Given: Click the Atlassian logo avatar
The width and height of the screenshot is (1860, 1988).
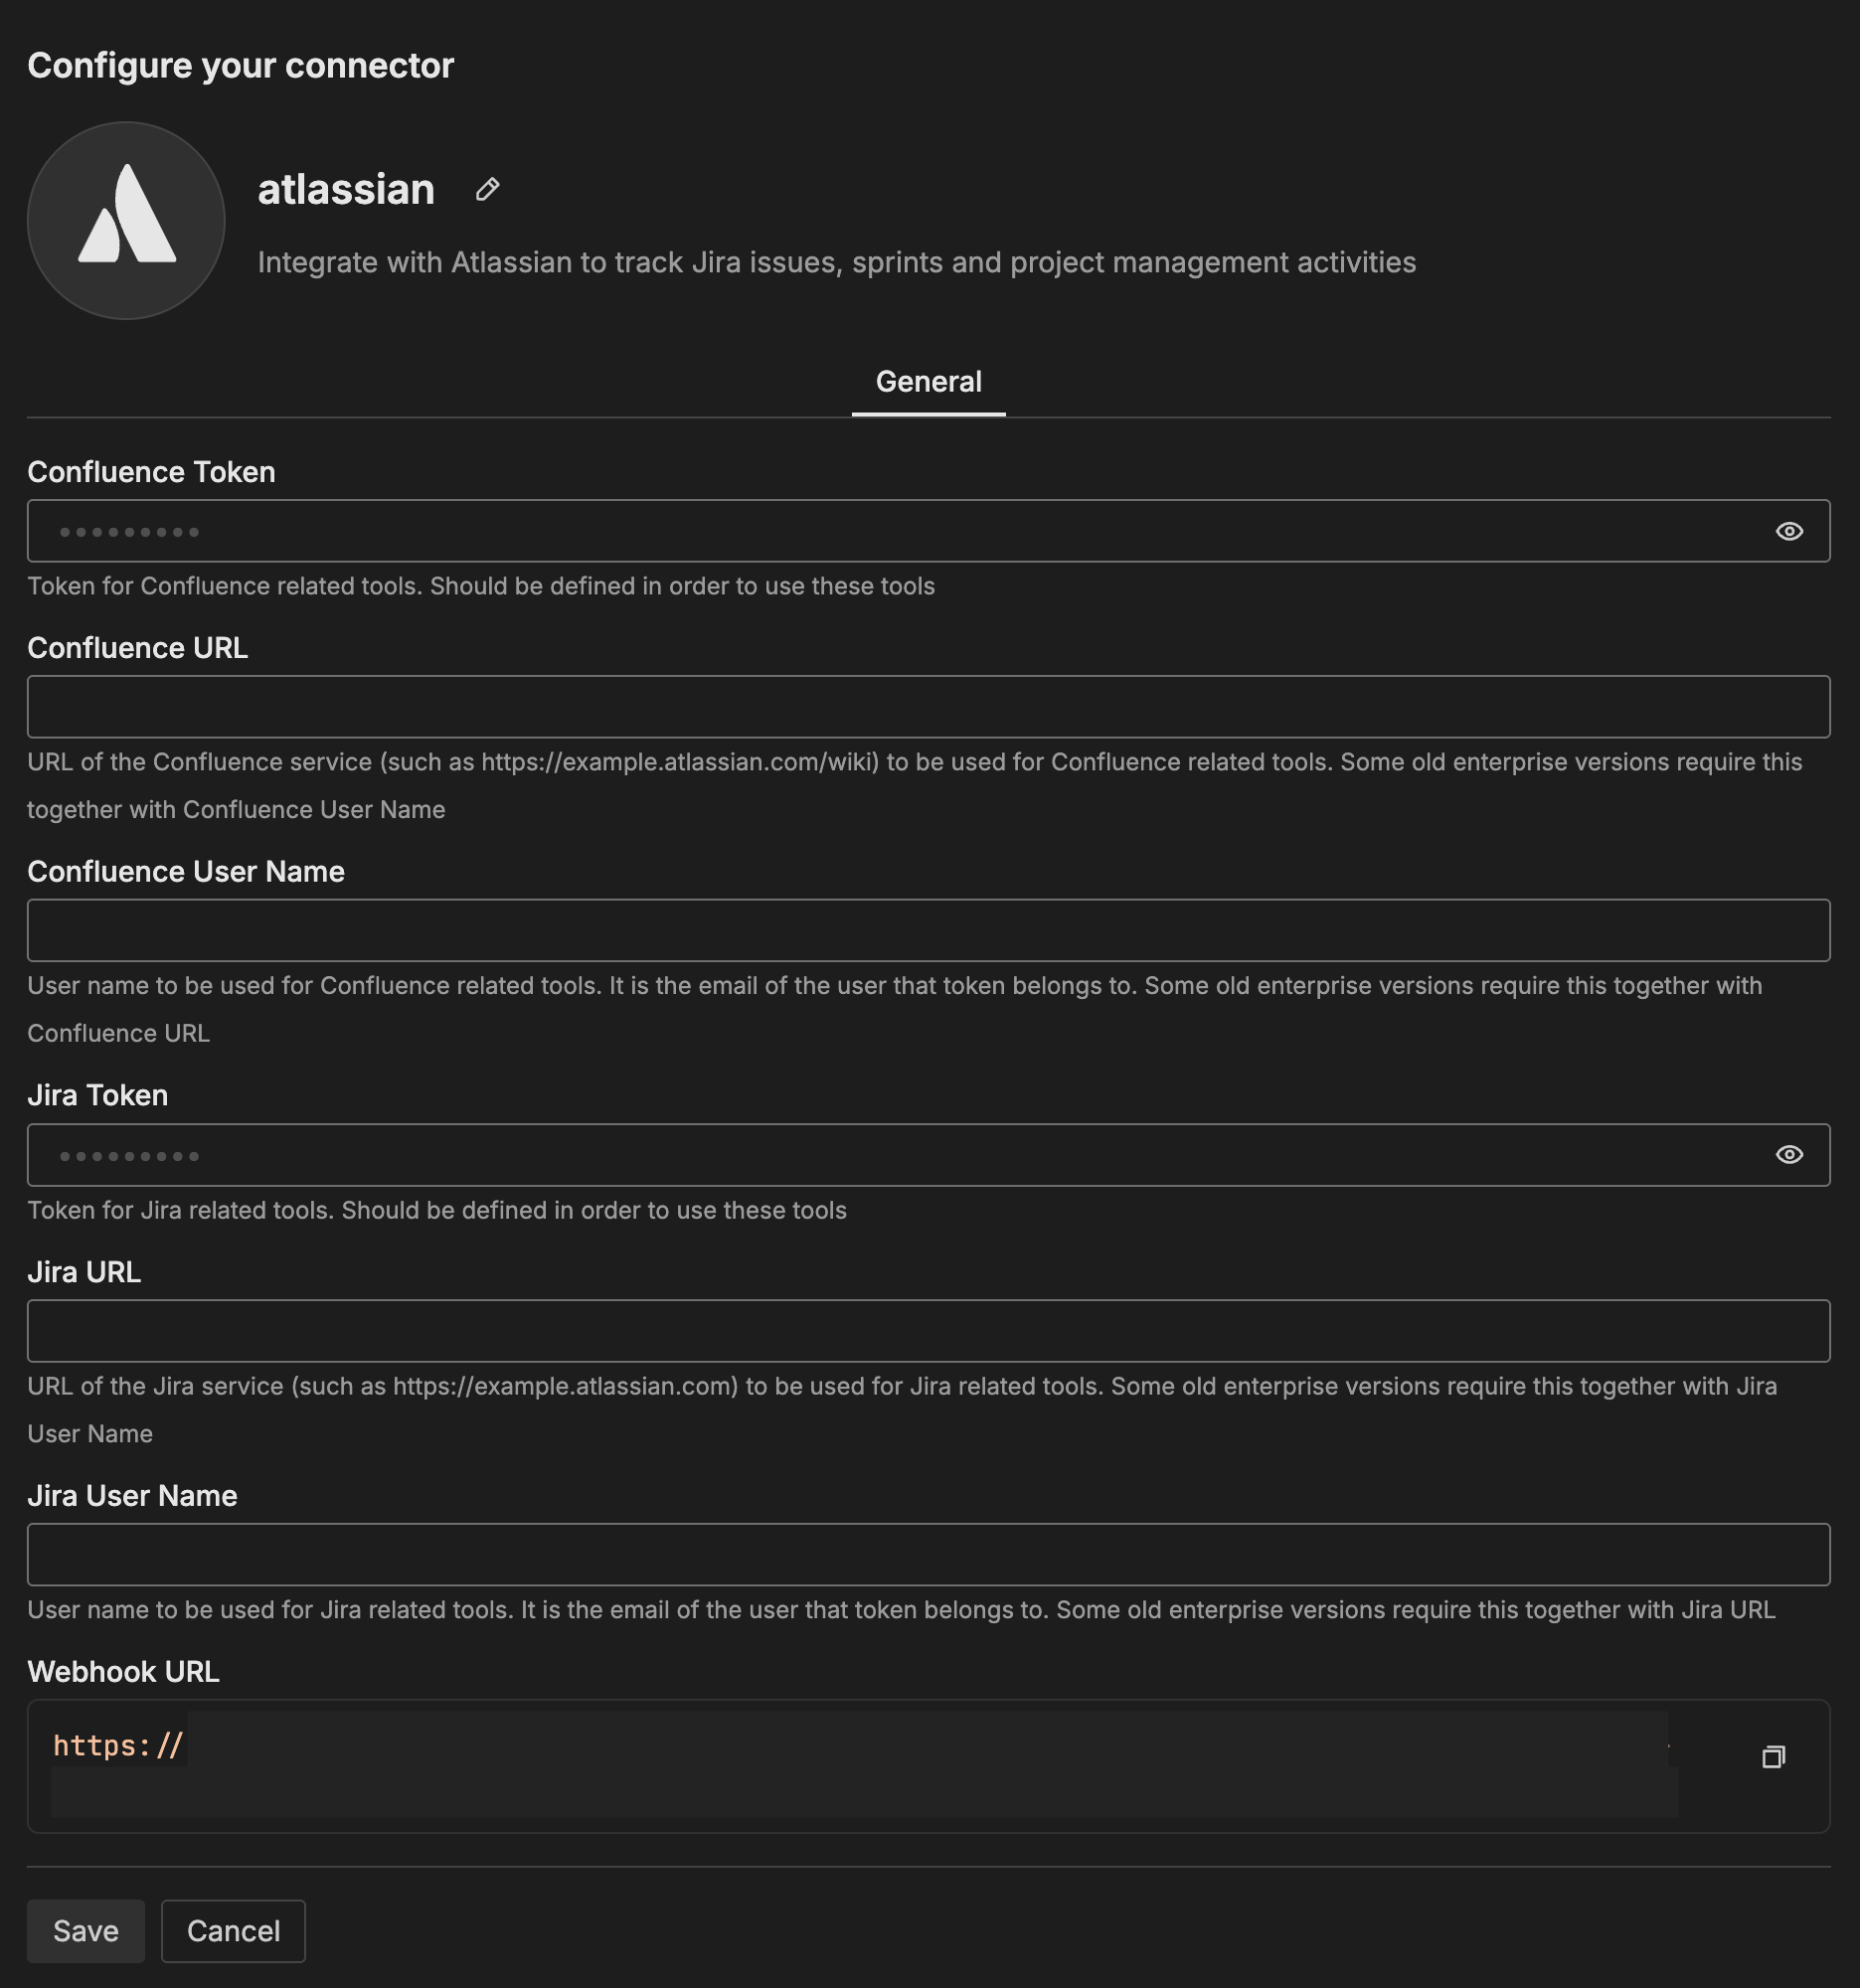Looking at the screenshot, I should pyautogui.click(x=126, y=221).
